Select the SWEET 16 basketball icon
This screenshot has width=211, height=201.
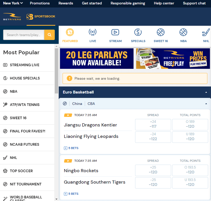[x=161, y=32]
